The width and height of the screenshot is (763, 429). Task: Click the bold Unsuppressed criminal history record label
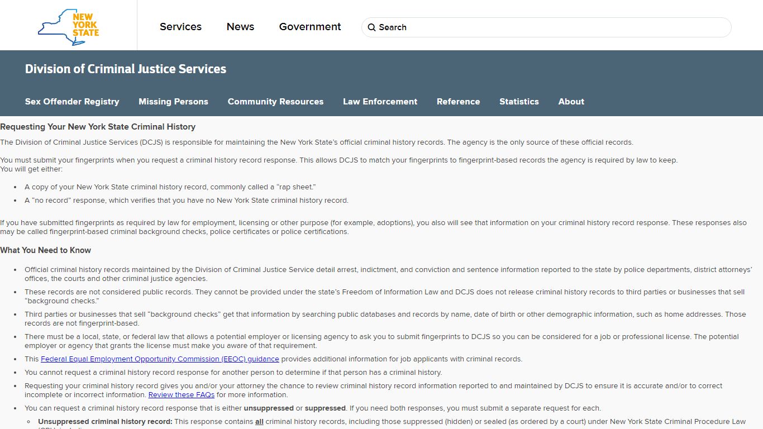tap(105, 422)
